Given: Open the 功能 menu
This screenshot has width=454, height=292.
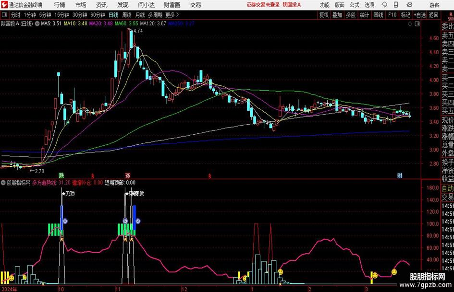Looking at the screenshot, I should tap(325, 5).
